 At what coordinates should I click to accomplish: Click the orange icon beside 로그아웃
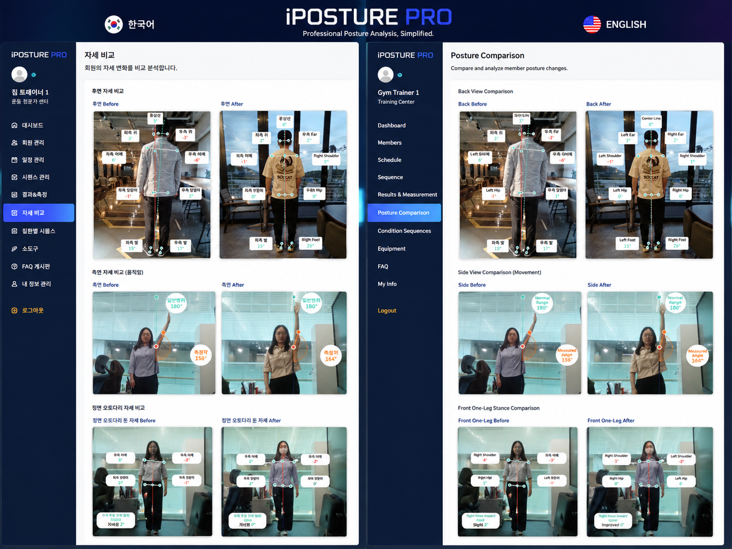(14, 310)
